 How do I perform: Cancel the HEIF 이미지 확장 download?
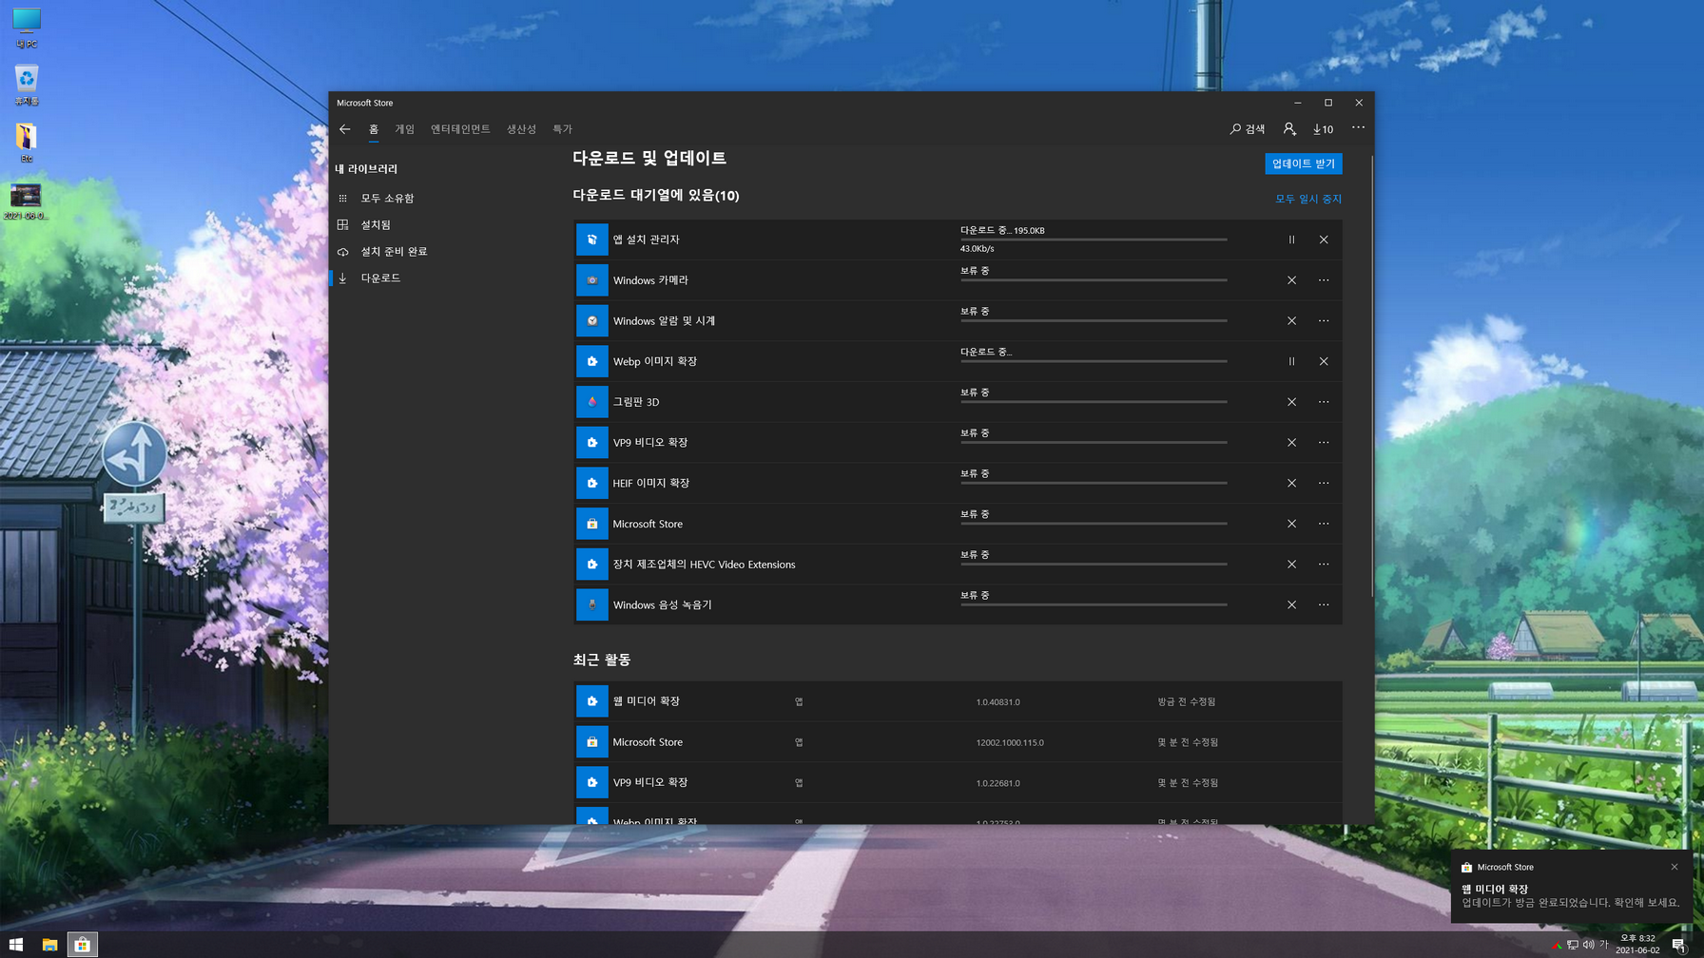pos(1291,483)
